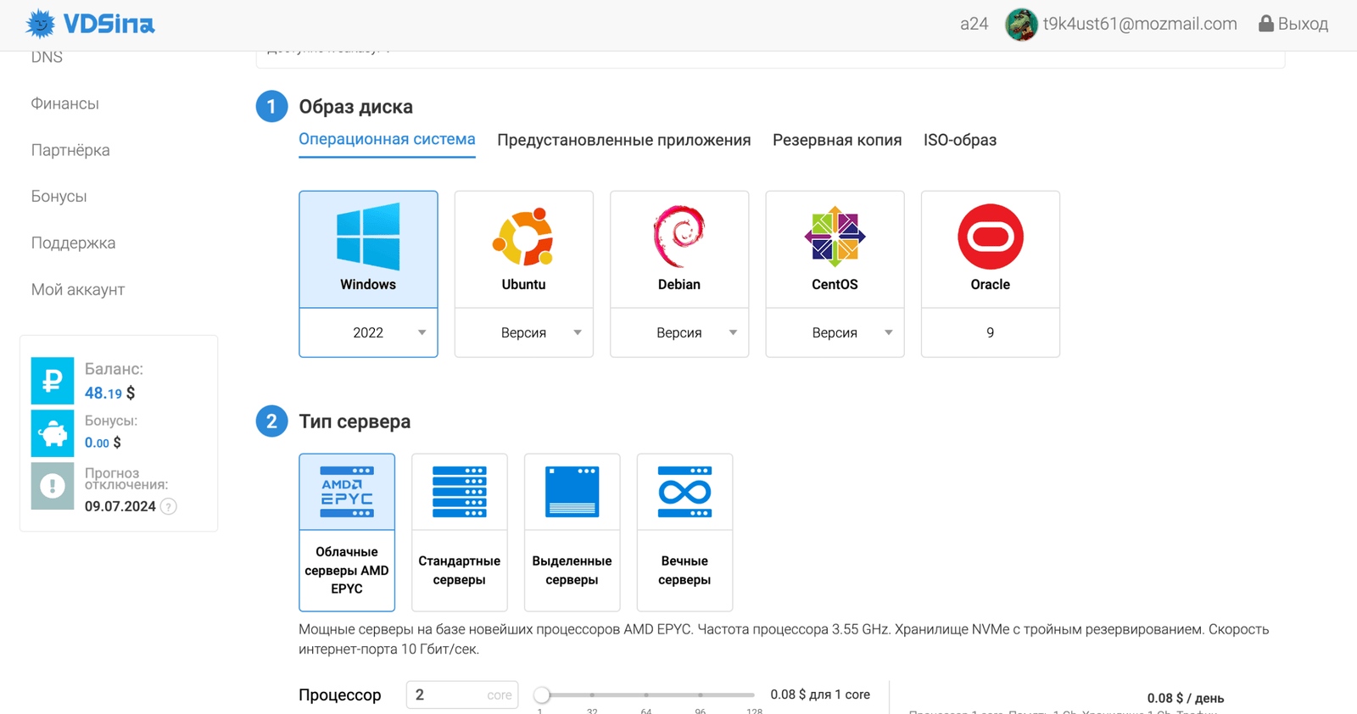Choose the Dedicated servers icon
Image resolution: width=1357 pixels, height=714 pixels.
[572, 492]
